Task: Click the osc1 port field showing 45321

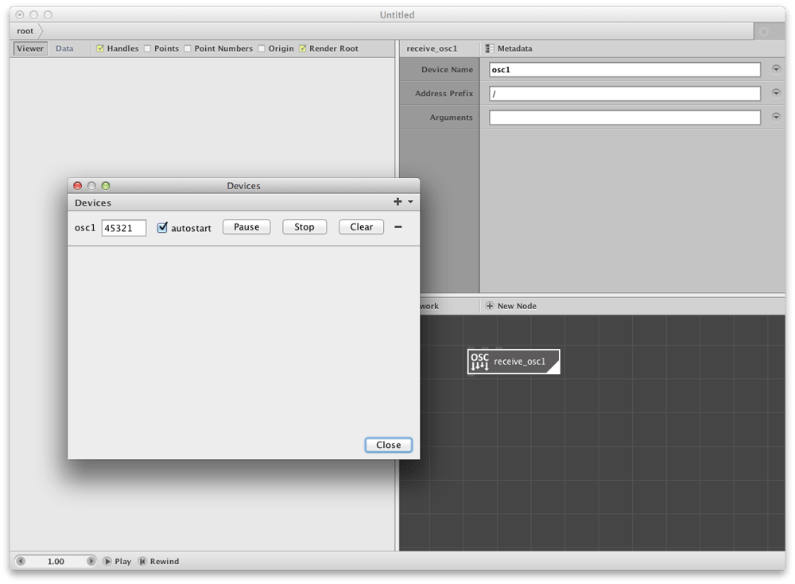Action: (x=124, y=227)
